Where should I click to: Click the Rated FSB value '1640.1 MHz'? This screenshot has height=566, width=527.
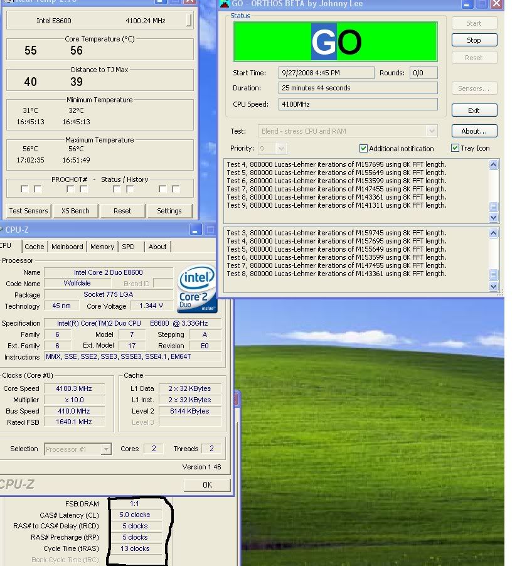coord(74,422)
